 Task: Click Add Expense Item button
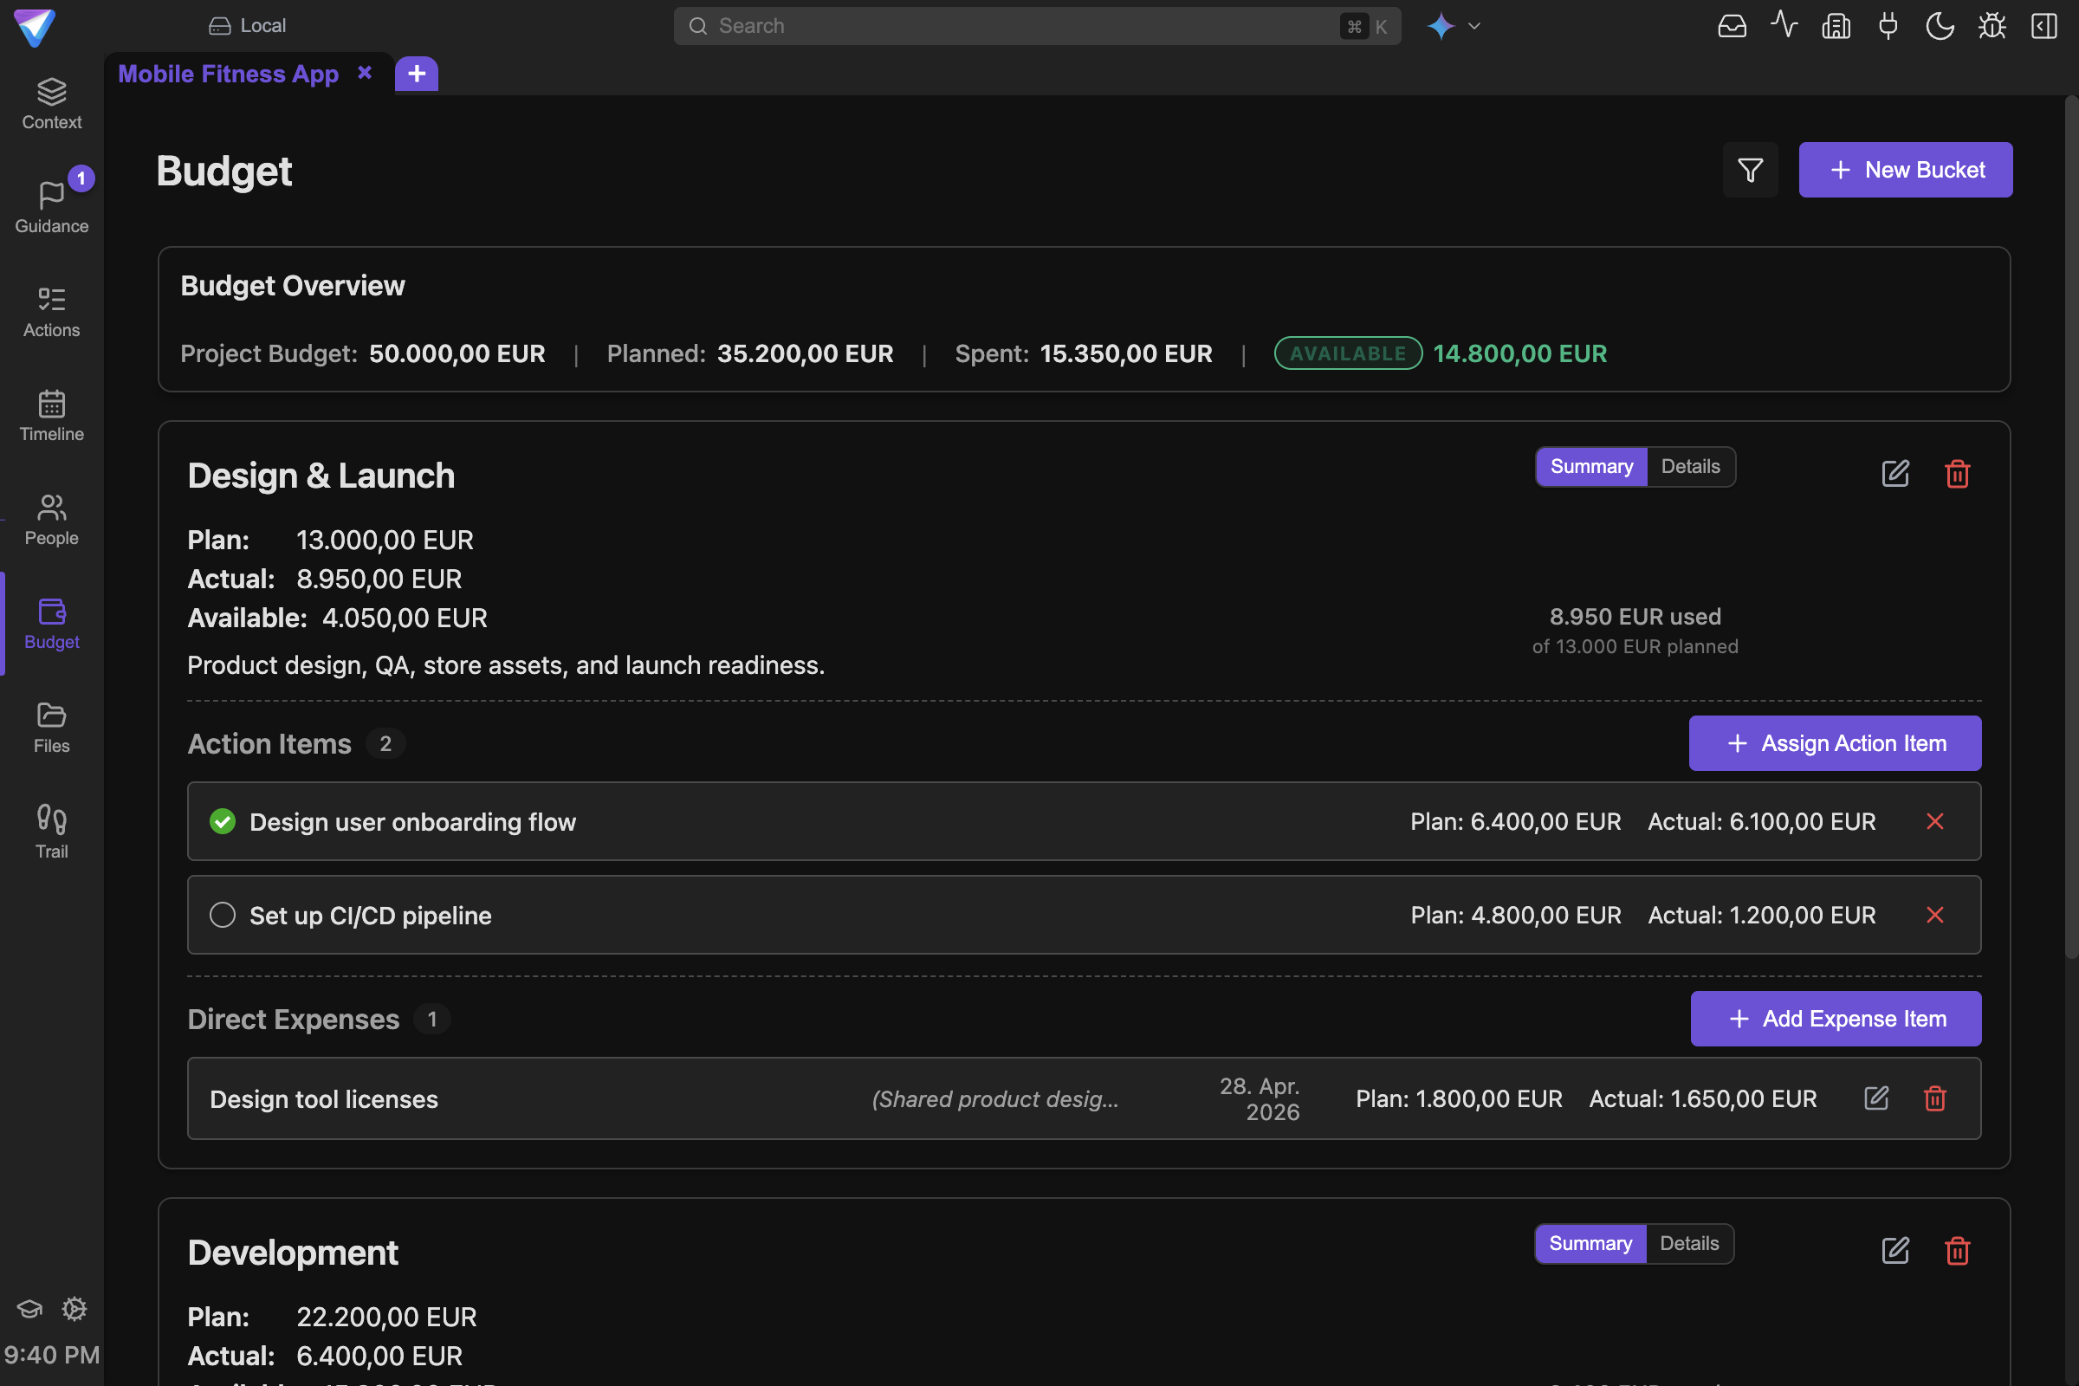click(1836, 1019)
